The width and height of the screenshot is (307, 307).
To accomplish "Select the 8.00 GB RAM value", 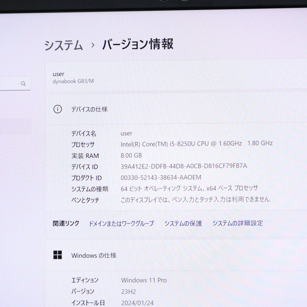I will [x=131, y=155].
